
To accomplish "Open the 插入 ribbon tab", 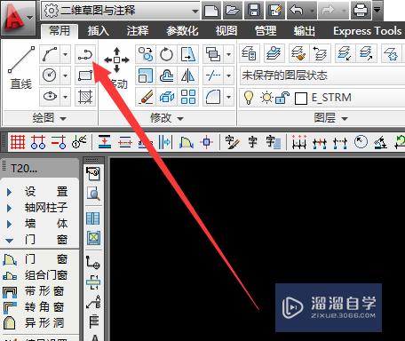I will (x=99, y=30).
